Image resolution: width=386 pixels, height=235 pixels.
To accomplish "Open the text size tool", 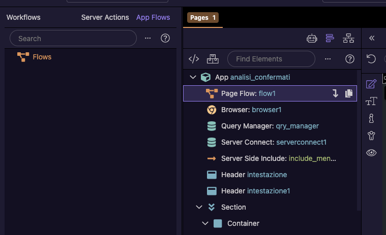I will 371,101.
